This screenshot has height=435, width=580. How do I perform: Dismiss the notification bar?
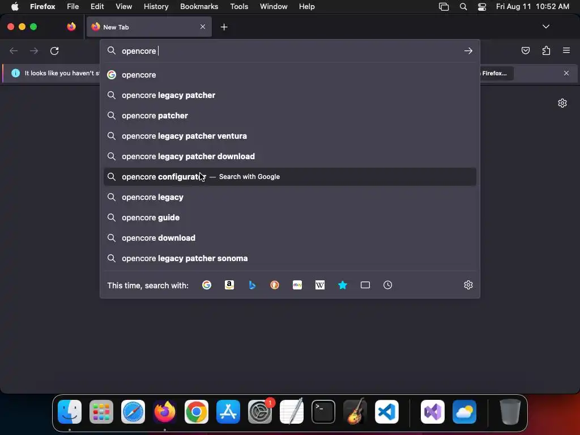[x=566, y=73]
